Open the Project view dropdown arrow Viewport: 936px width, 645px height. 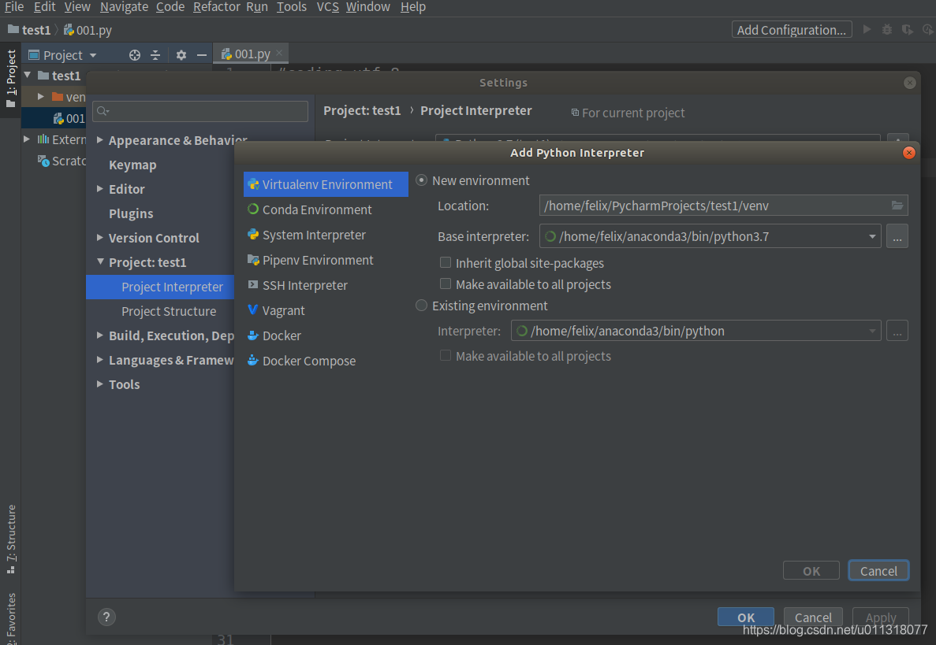tap(93, 55)
